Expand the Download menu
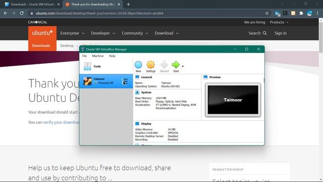This screenshot has height=182, width=323. [x=167, y=33]
